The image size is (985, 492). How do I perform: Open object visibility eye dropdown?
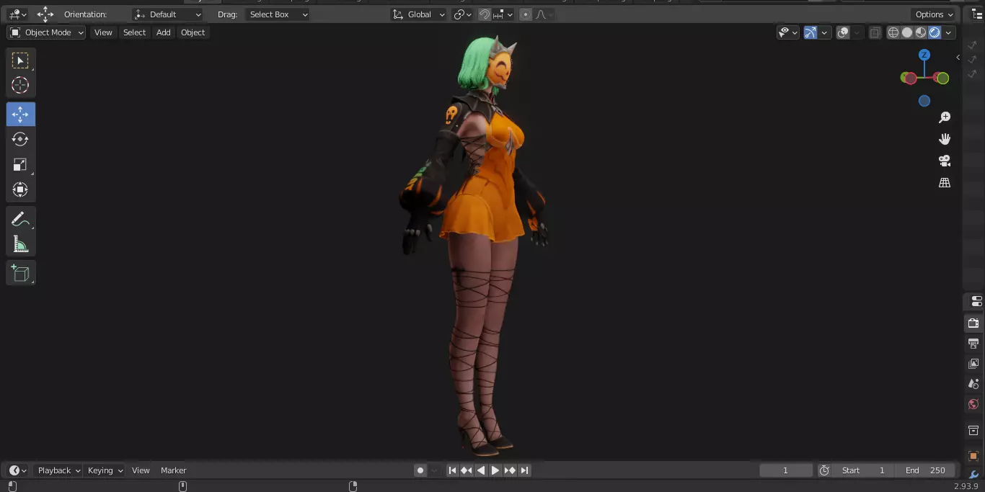click(788, 32)
